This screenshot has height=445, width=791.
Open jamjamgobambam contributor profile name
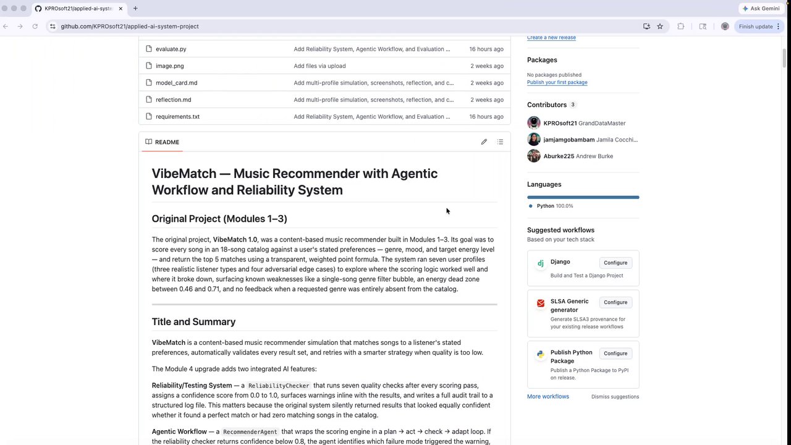[569, 140]
